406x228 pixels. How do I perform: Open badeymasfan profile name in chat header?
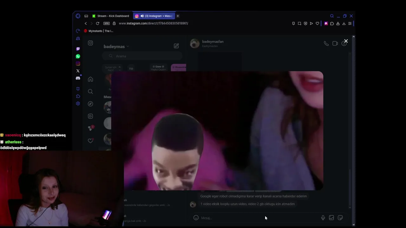click(213, 41)
